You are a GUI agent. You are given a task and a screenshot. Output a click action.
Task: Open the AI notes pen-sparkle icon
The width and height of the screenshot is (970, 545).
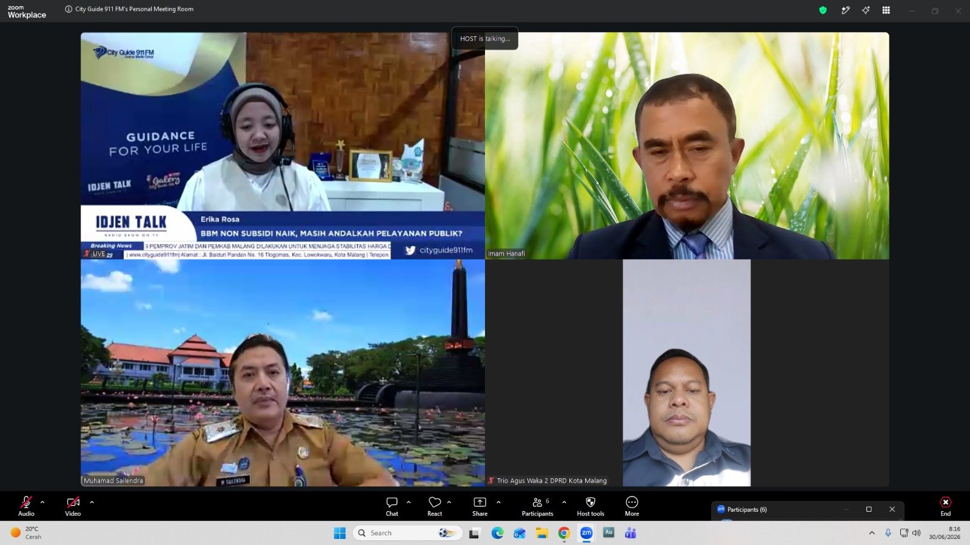click(845, 10)
